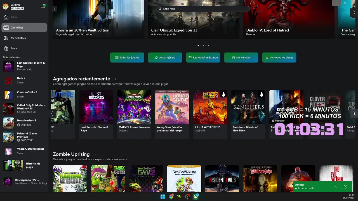The height and width of the screenshot is (201, 358).
Task: Open the Store in the sidebar
Action: (24, 48)
